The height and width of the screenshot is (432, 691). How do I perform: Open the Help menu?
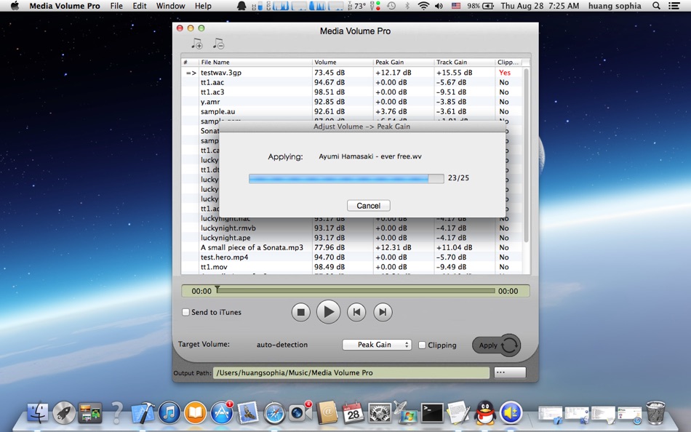[203, 6]
